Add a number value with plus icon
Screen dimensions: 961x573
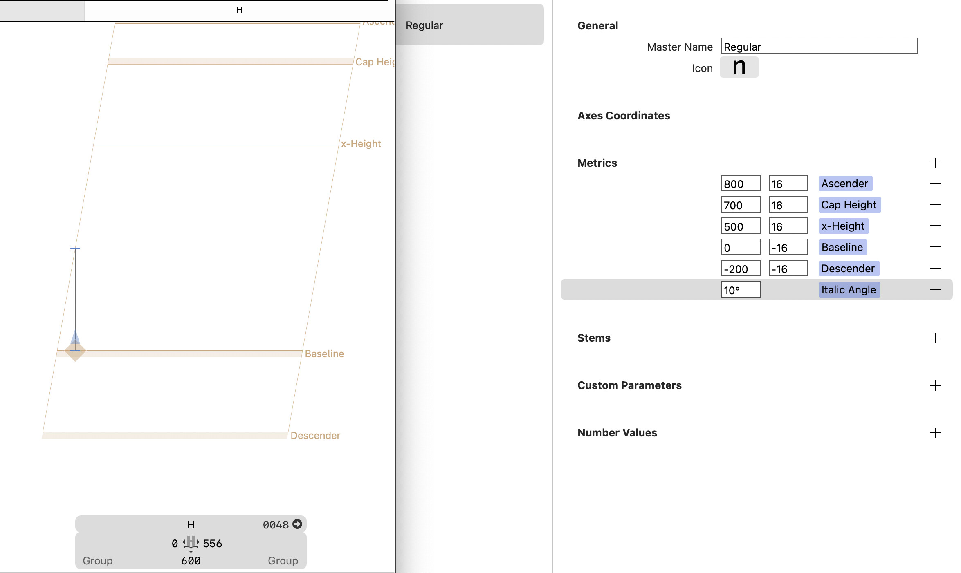coord(935,433)
